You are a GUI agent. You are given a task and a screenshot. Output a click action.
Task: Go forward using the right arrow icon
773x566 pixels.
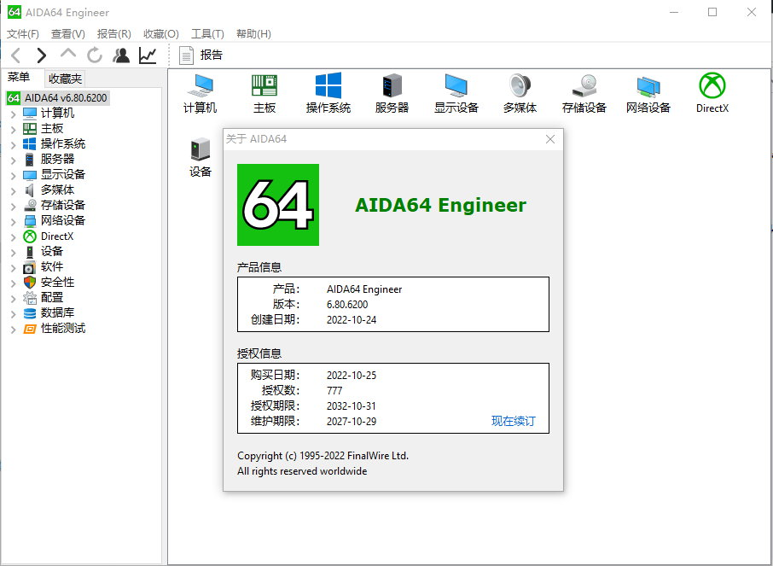42,55
